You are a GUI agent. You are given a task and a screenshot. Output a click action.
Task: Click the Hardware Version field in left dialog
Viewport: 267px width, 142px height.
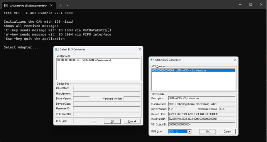coord(132,99)
